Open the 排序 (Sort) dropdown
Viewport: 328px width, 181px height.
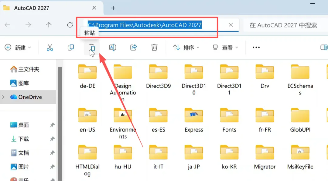[x=186, y=48]
